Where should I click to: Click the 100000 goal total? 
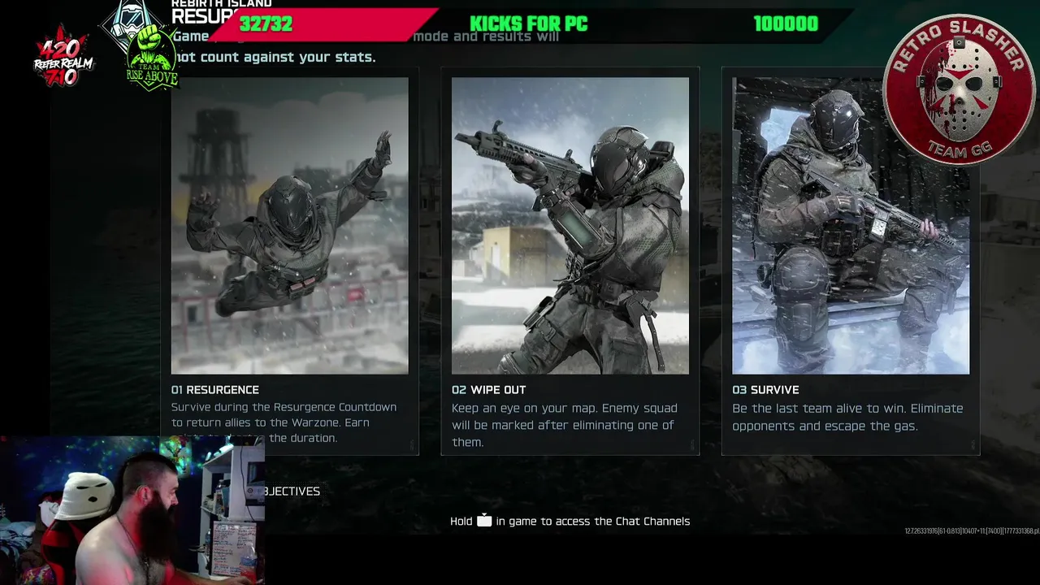click(x=786, y=24)
